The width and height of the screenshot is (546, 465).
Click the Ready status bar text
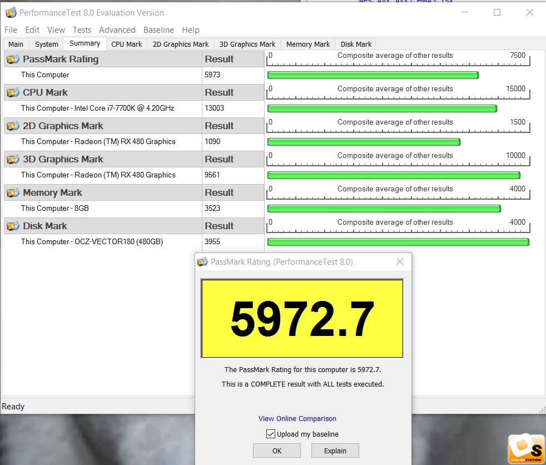[13, 407]
